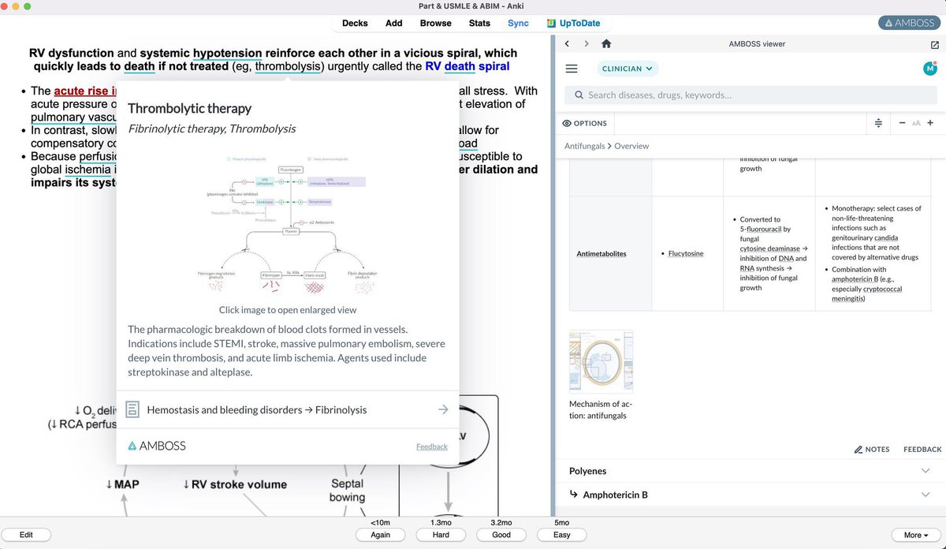Screen dimensions: 946x549
Task: Open the Fibrinolysis article document icon
Action: tap(133, 409)
